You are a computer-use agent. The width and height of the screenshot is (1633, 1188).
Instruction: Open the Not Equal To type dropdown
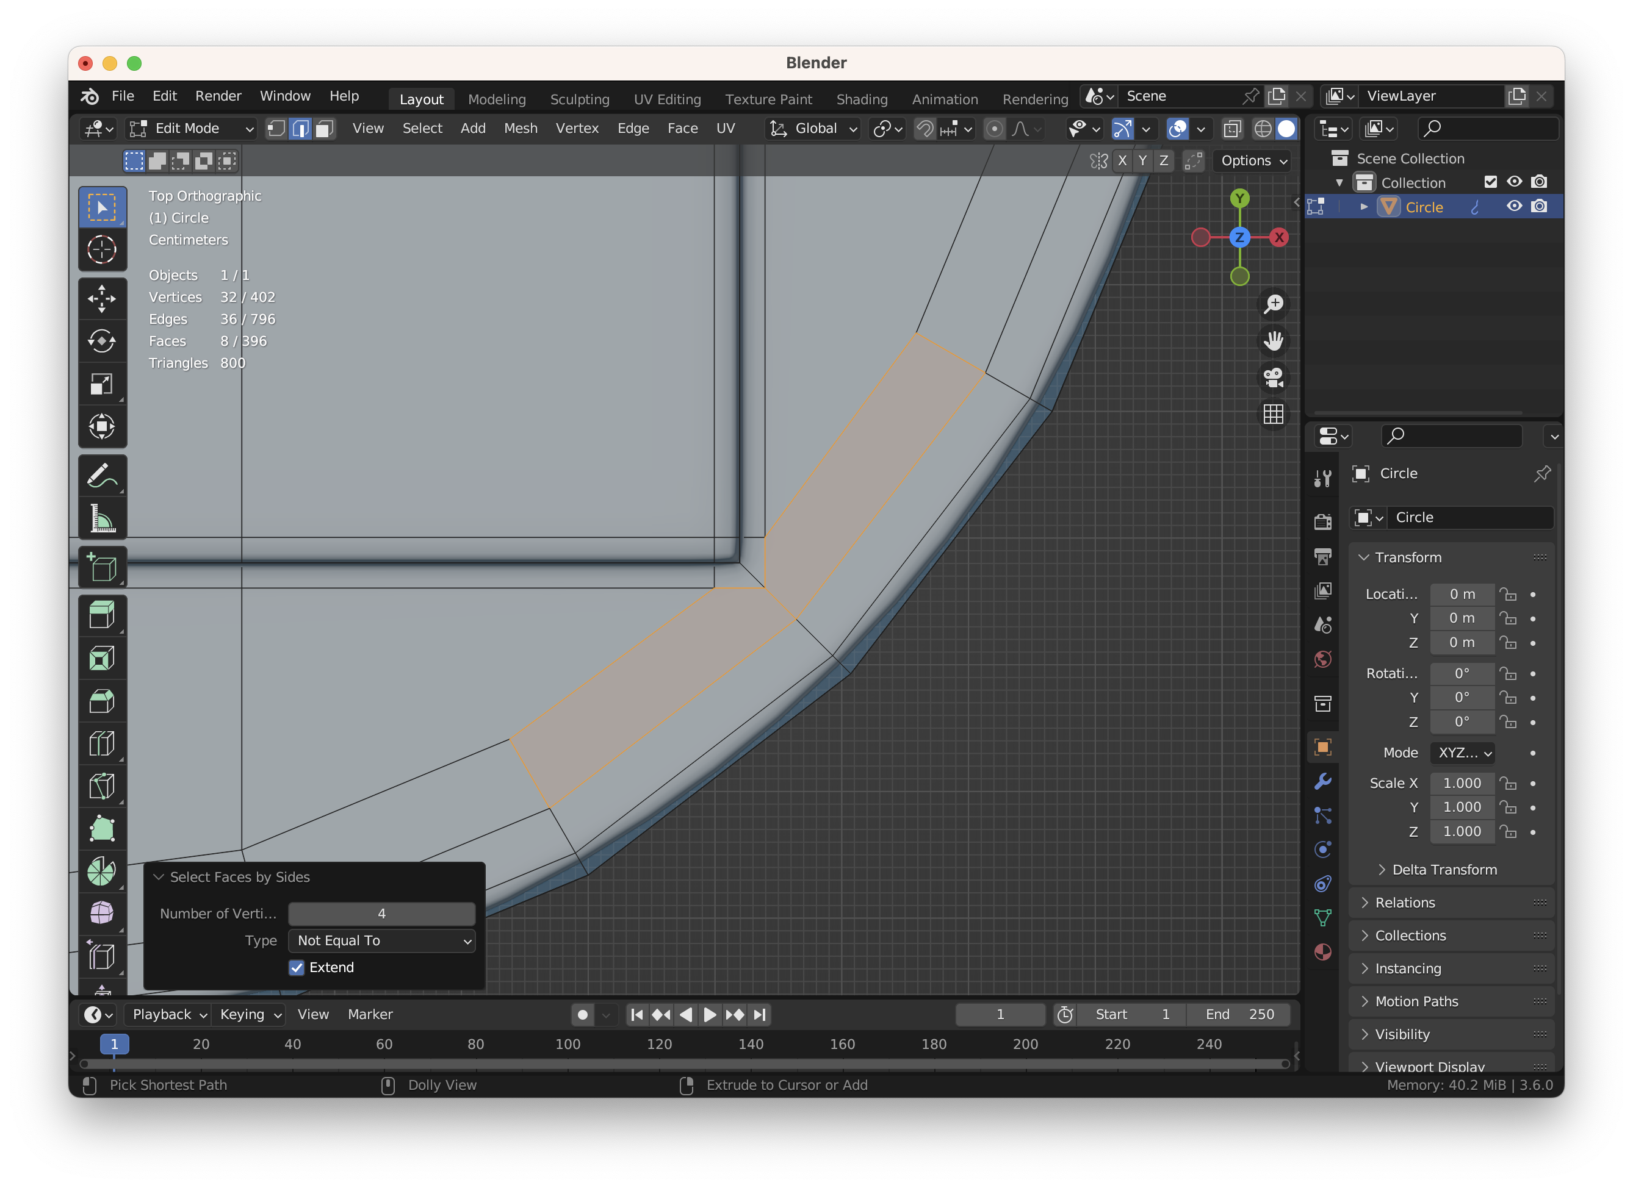(381, 940)
